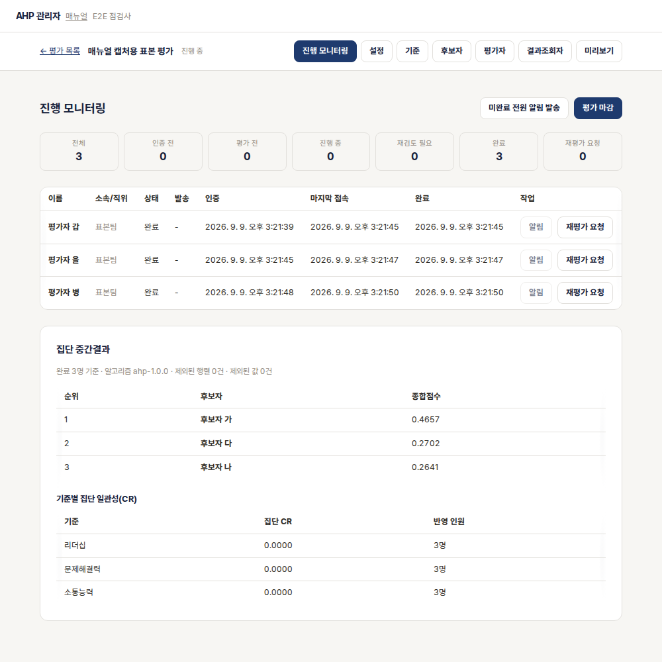This screenshot has width=662, height=662.
Task: Click the 전체 3 summary card
Action: [x=79, y=152]
